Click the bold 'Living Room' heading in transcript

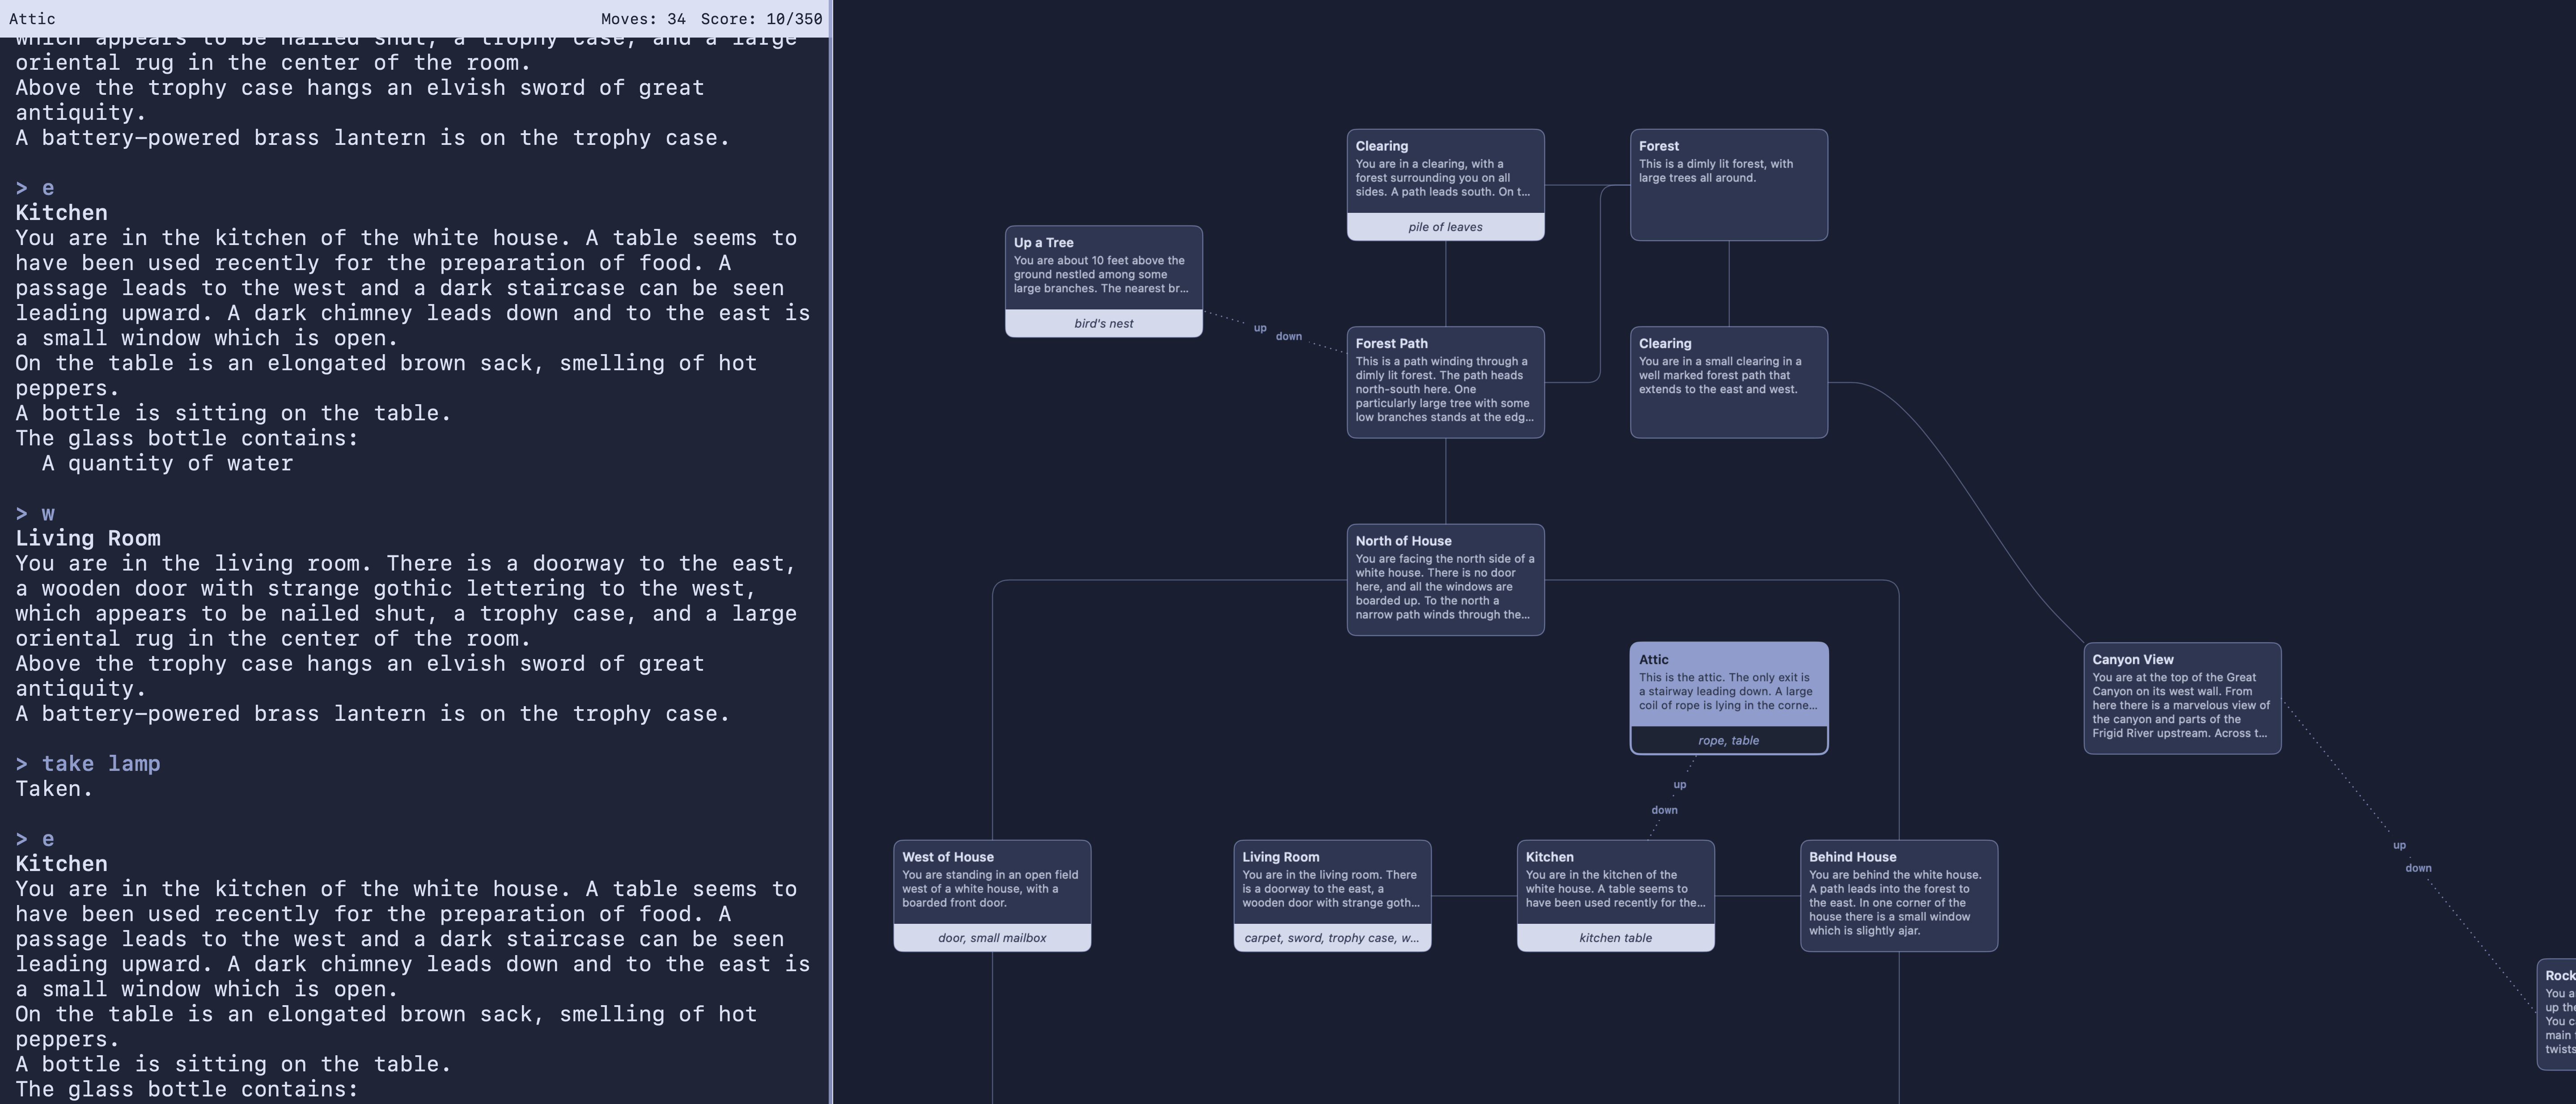(88, 538)
